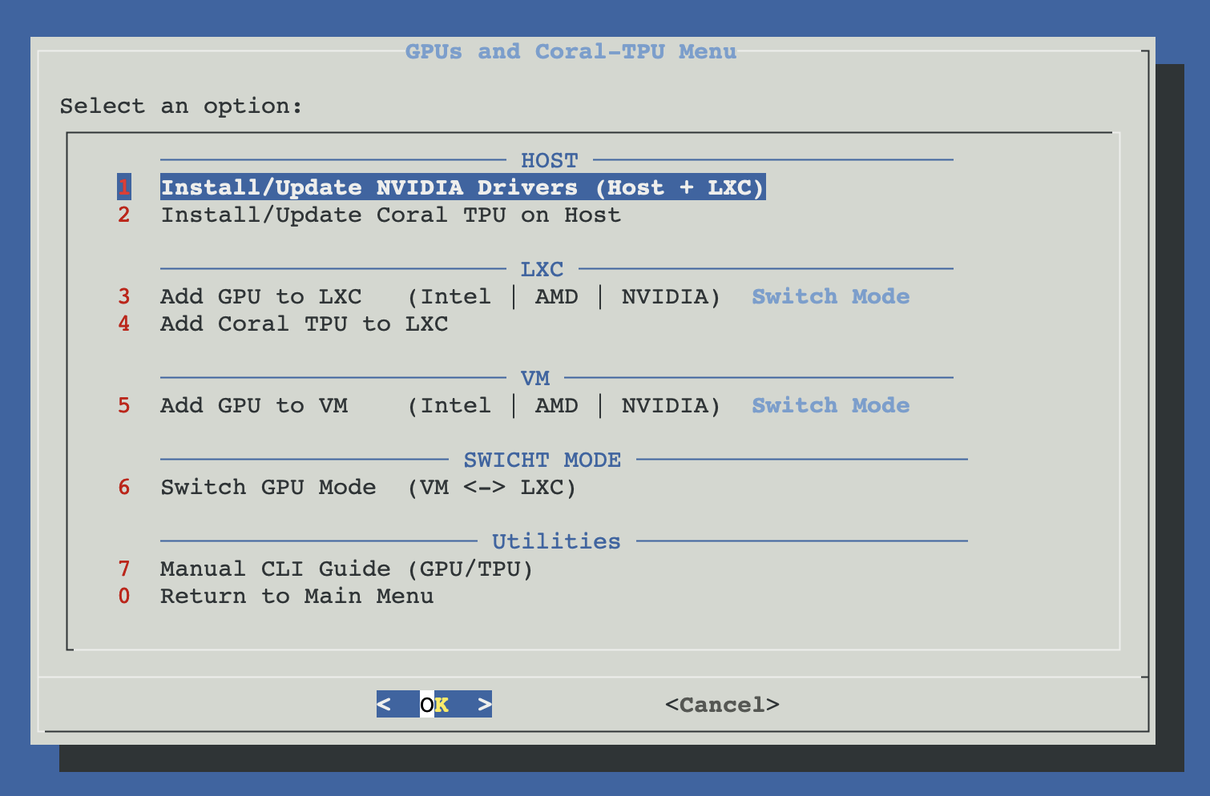
Task: Choose Add Coral TPU to LXC
Action: click(x=305, y=324)
